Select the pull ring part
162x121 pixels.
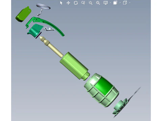[43, 6]
